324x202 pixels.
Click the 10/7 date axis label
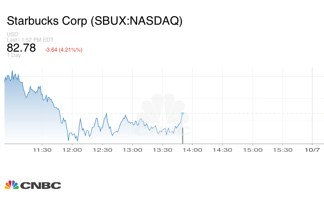click(x=312, y=150)
